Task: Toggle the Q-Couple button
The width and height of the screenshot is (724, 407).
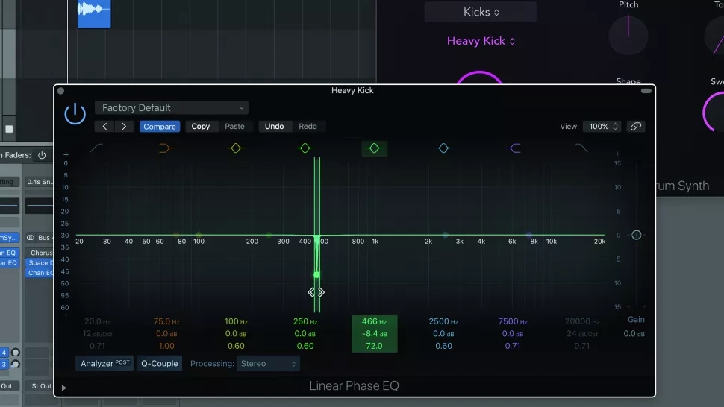Action: (x=160, y=364)
